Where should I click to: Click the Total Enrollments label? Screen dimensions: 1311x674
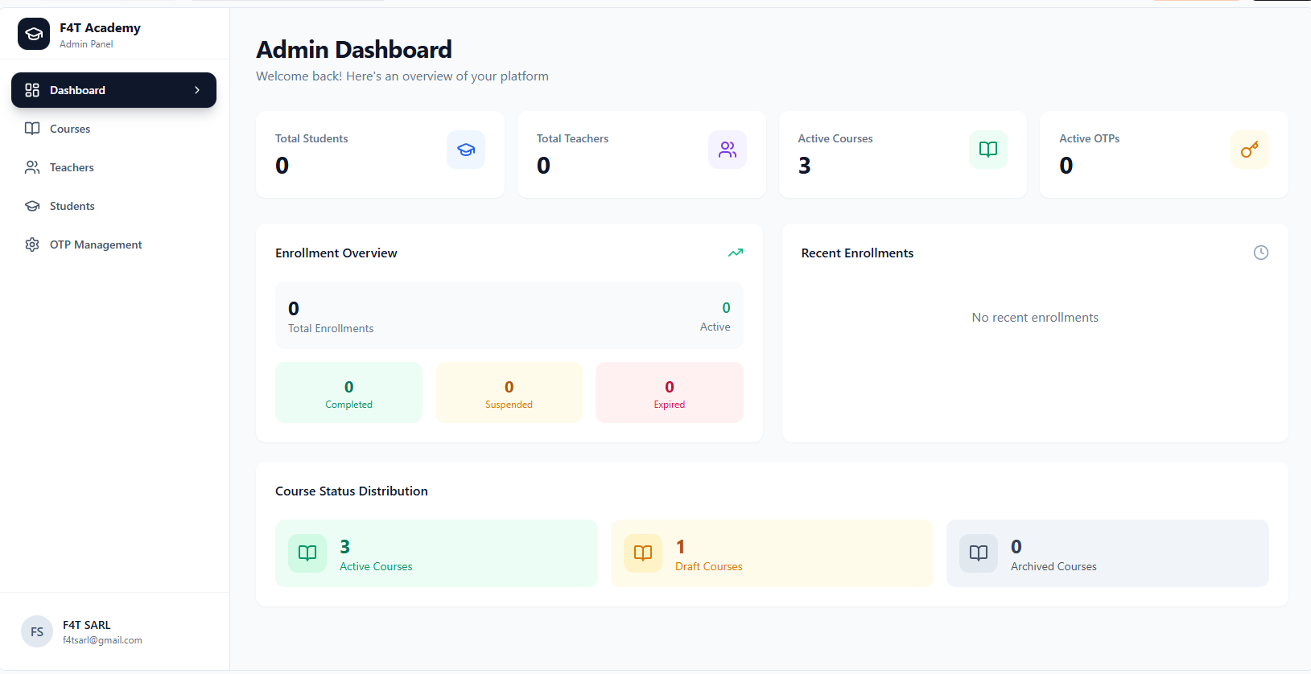[331, 328]
